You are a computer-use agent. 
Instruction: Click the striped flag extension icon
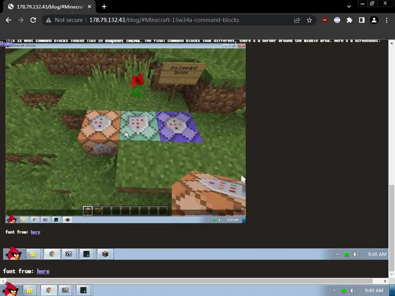click(x=337, y=20)
